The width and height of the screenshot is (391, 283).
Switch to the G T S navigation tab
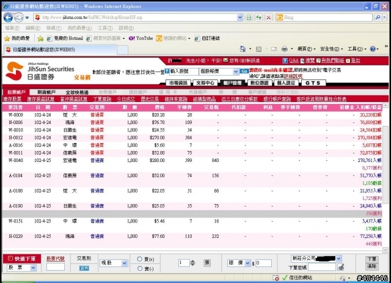pos(313,83)
